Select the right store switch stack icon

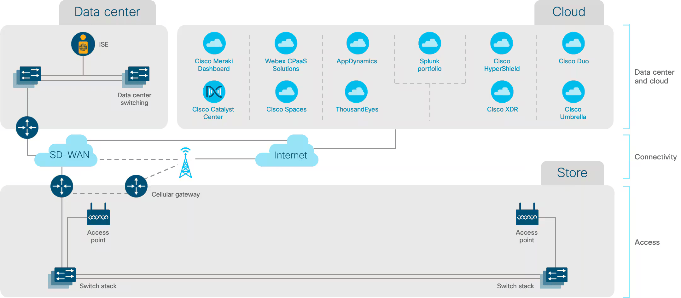(554, 278)
